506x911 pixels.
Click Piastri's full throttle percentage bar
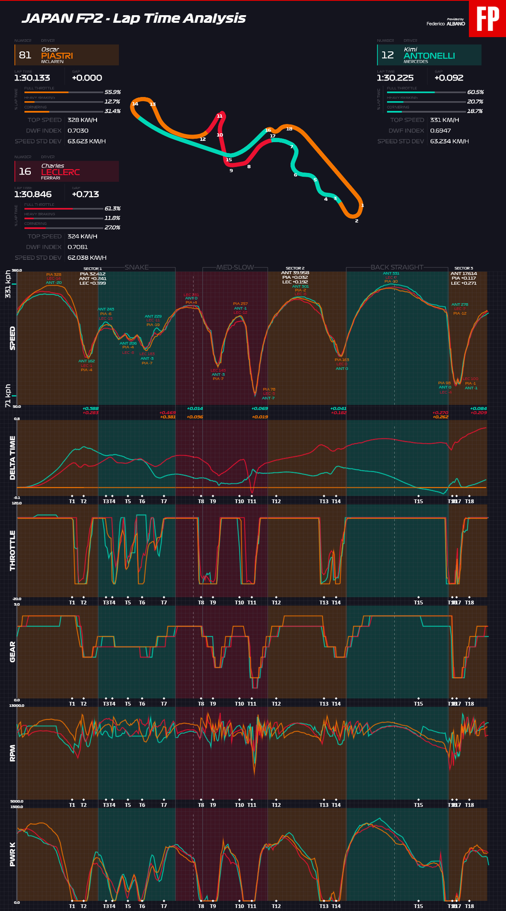tap(64, 92)
